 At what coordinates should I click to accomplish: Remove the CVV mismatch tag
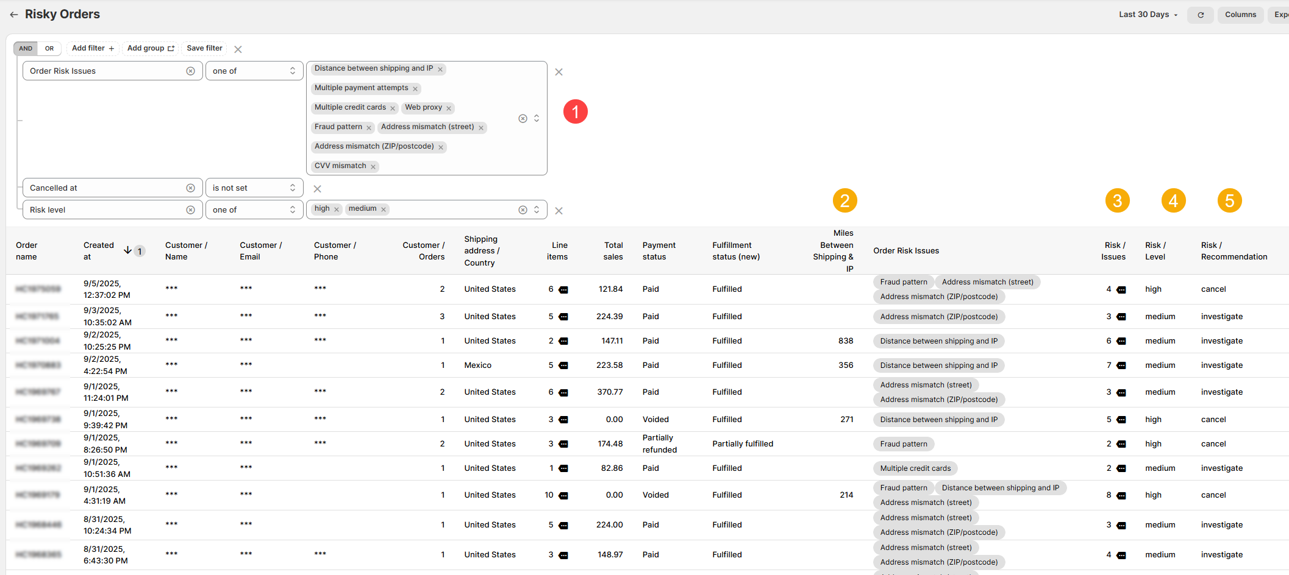(x=373, y=167)
